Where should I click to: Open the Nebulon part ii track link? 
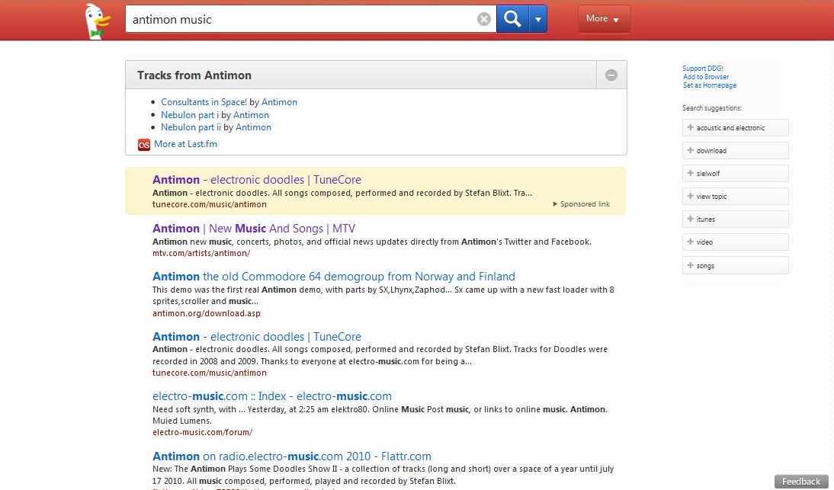[x=191, y=127]
